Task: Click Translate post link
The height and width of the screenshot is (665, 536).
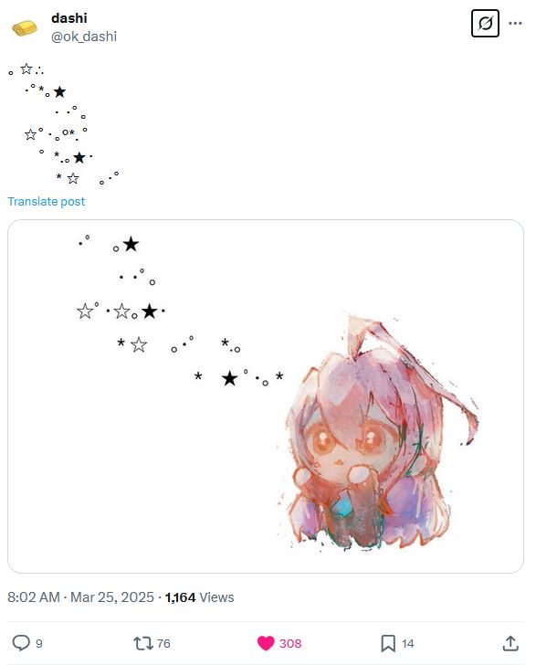Action: (x=47, y=202)
